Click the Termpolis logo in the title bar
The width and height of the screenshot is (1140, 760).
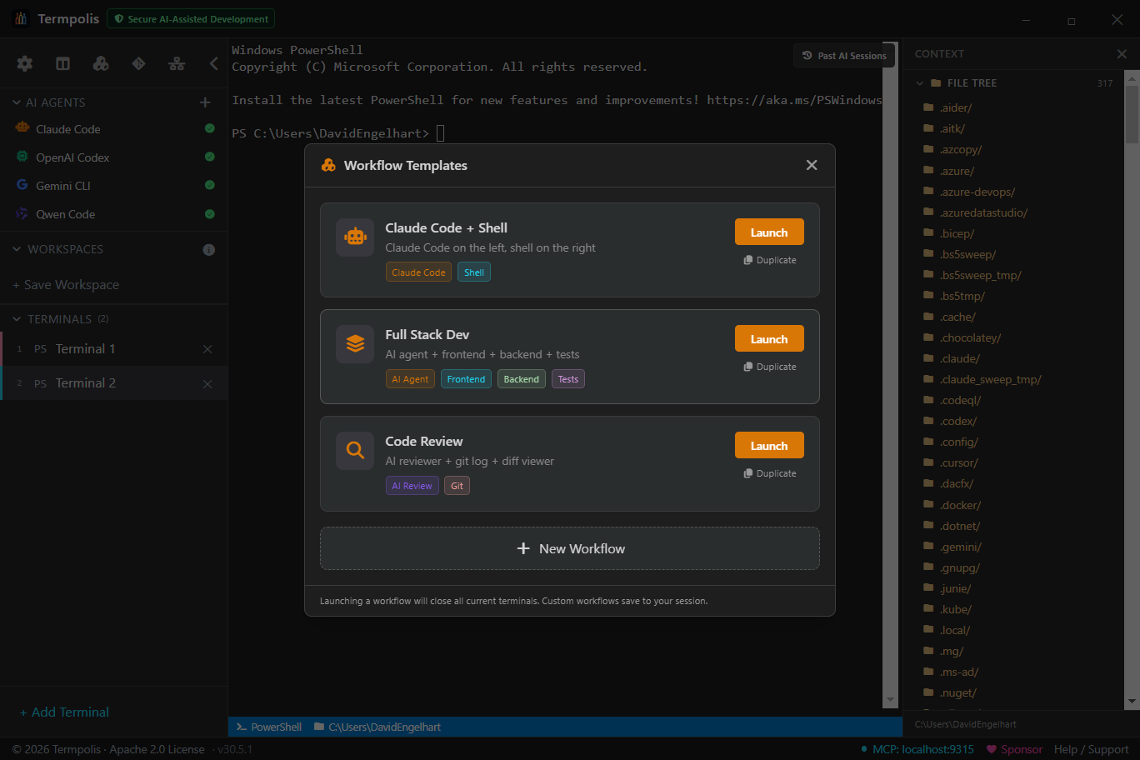coord(22,18)
